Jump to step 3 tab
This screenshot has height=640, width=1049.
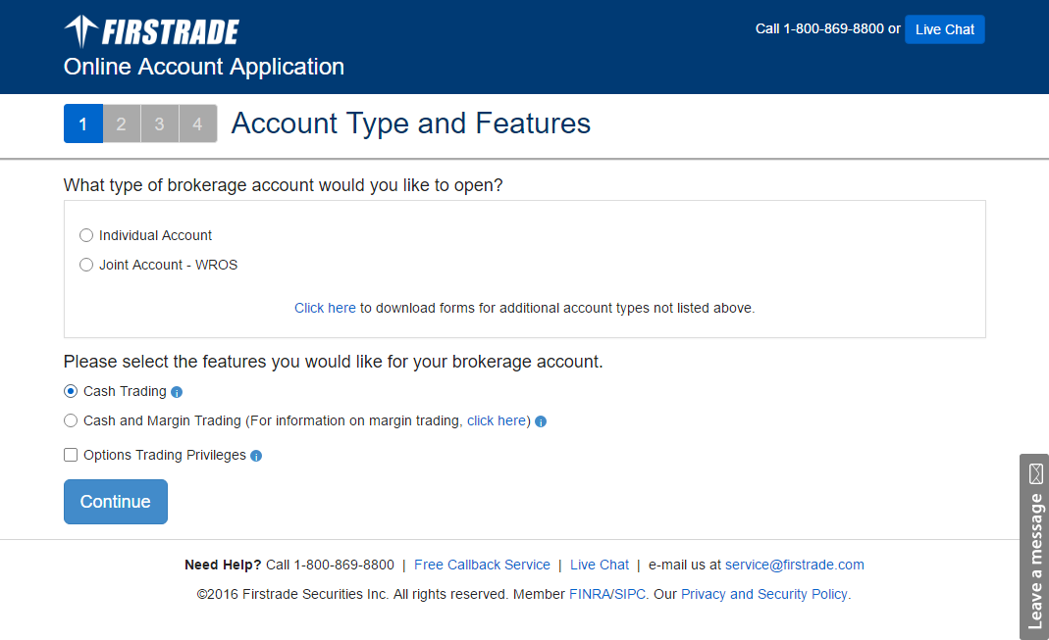160,124
